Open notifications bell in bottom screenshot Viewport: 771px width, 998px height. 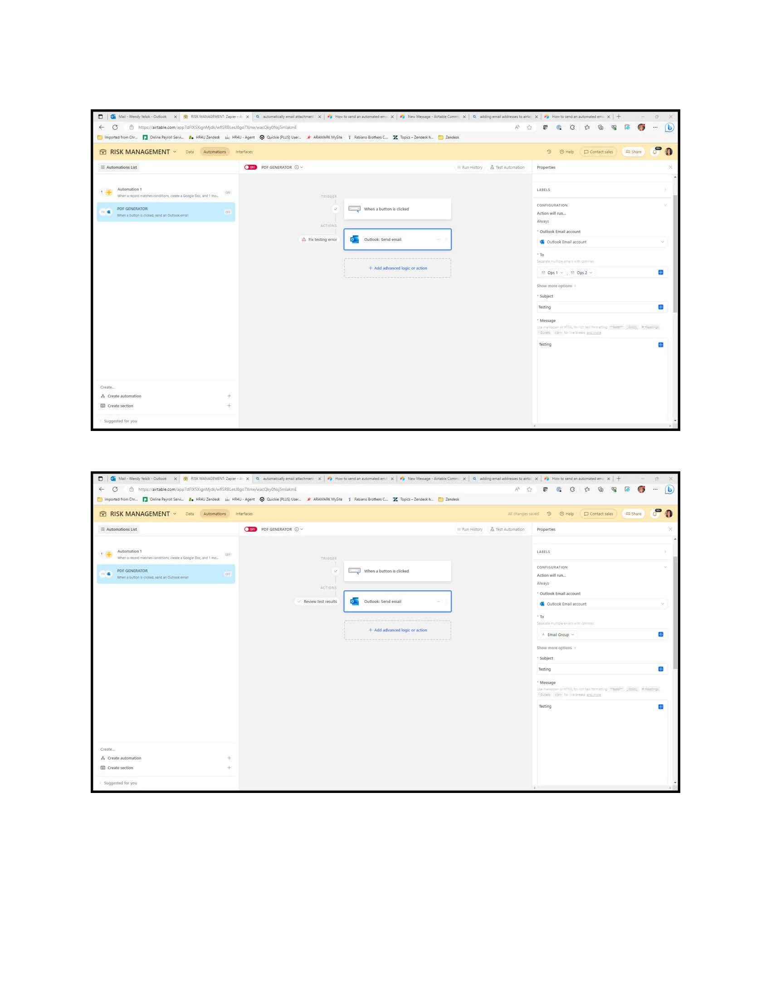coord(655,514)
